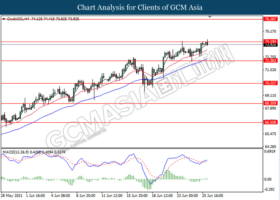The height and width of the screenshot is (200, 280).
Task: Click the 8 Jun 20:00 time label
Action: (86, 196)
